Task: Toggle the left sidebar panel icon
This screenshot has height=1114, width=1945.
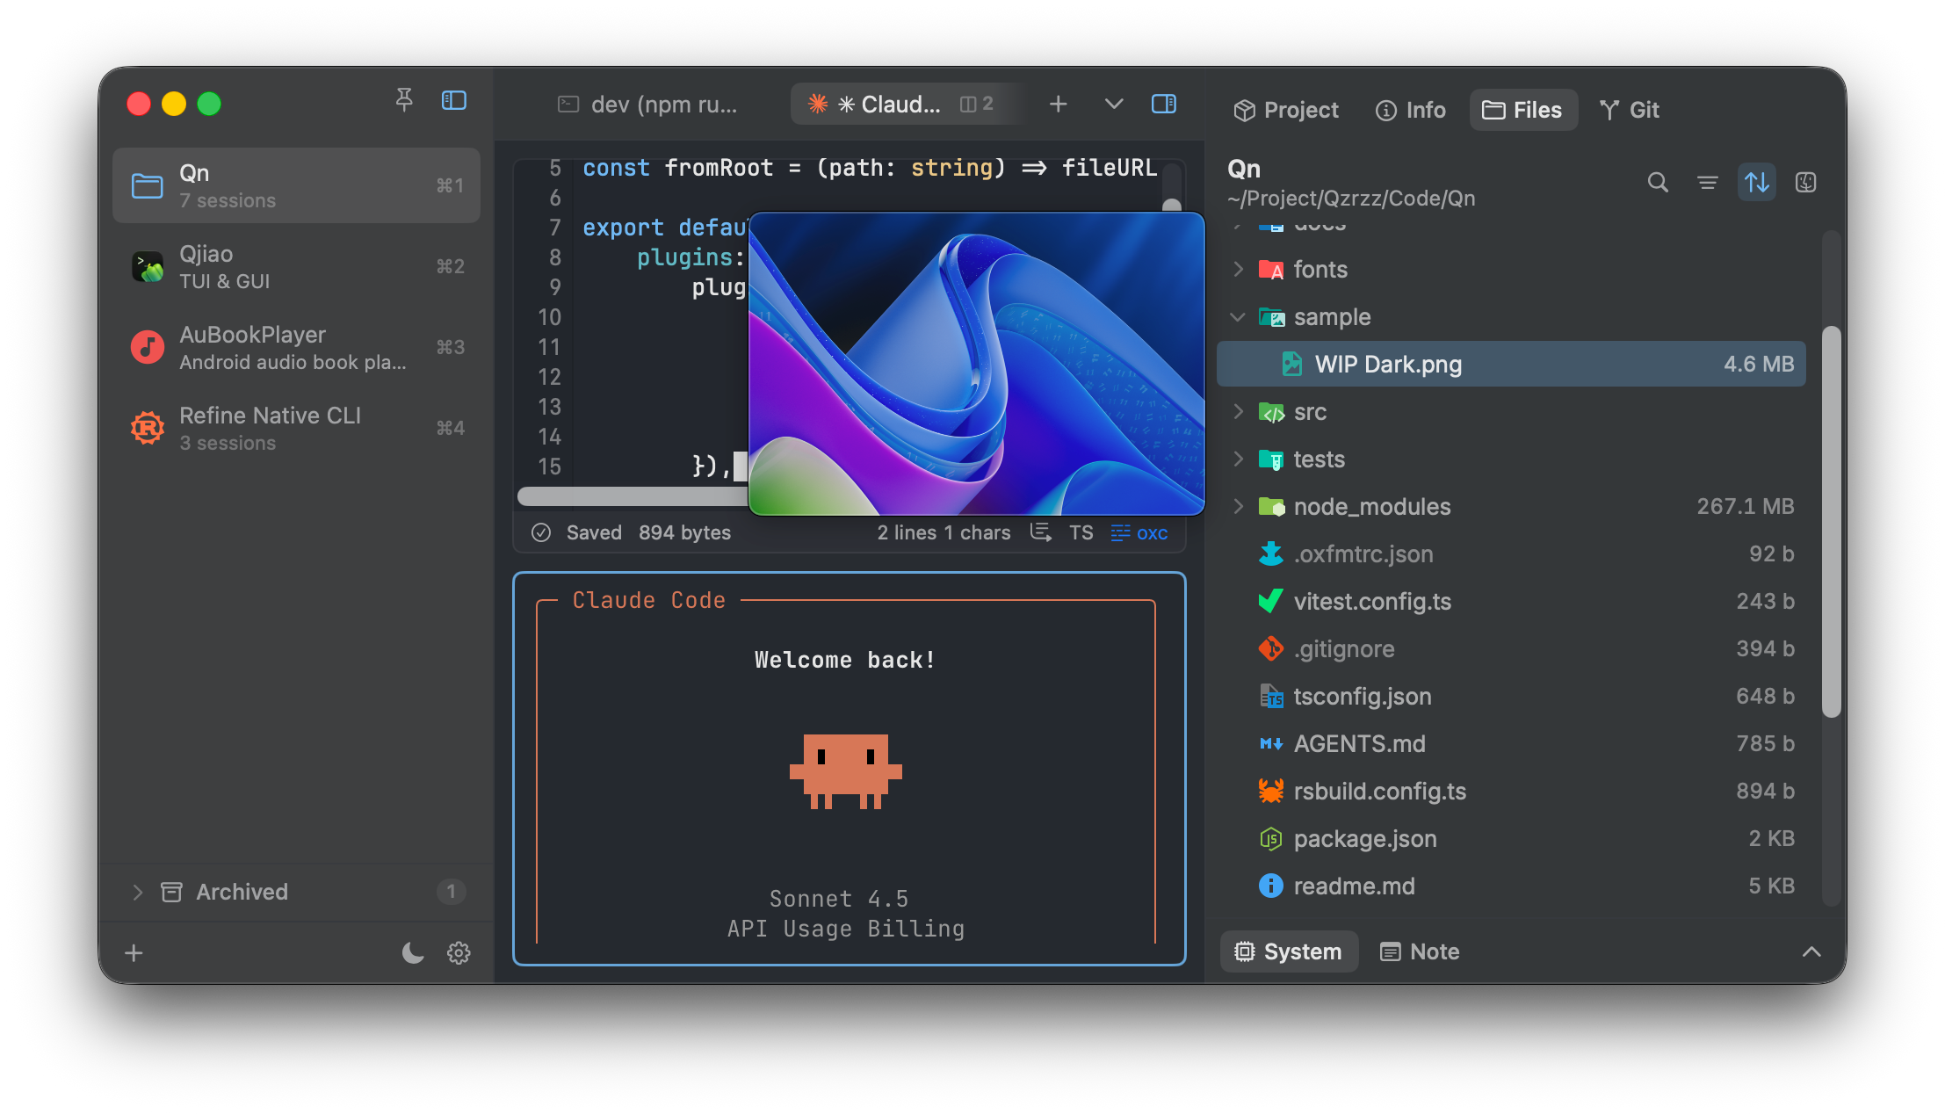Action: pyautogui.click(x=453, y=101)
